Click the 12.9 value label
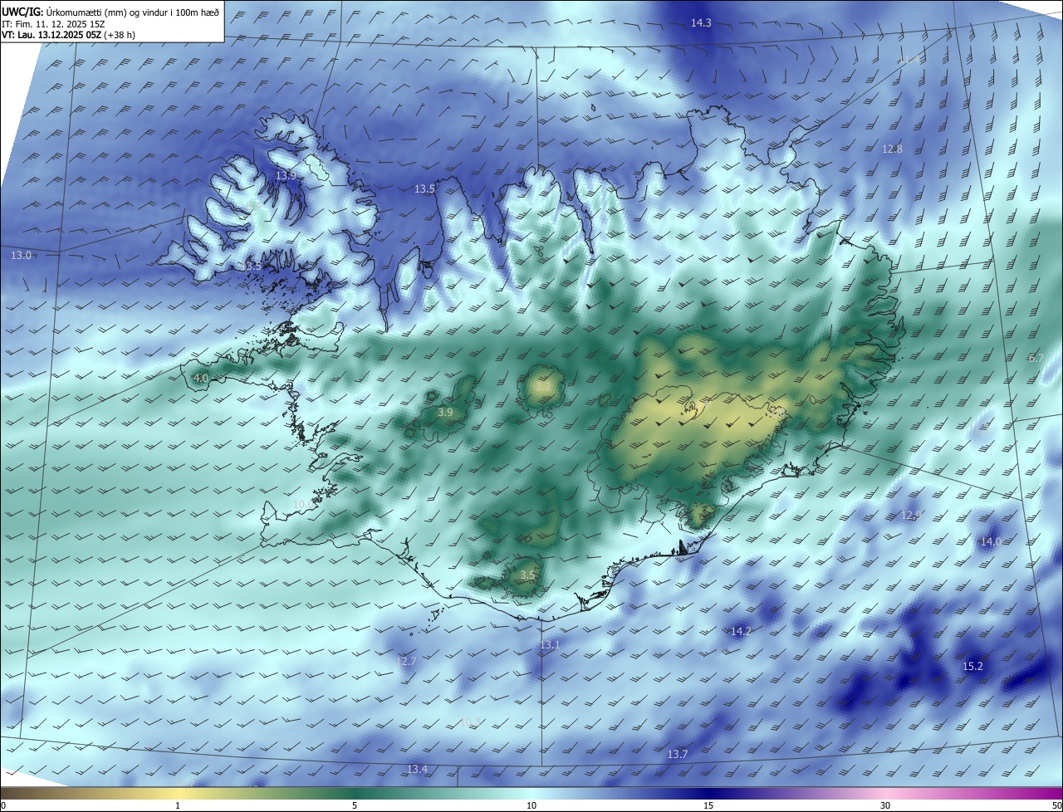 pos(911,516)
